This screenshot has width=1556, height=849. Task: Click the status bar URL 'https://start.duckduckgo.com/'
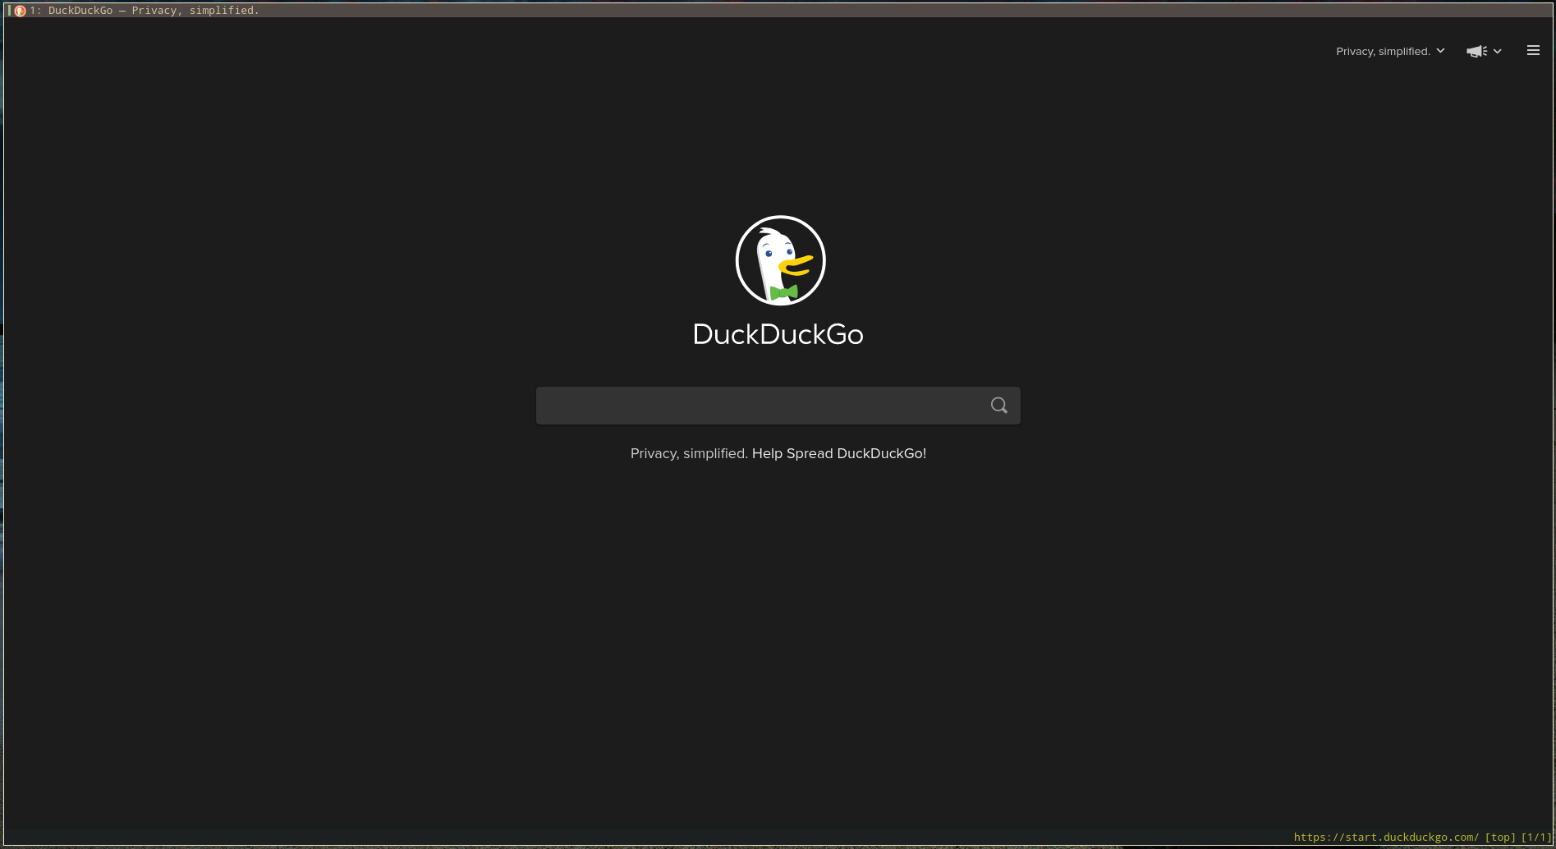pos(1386,838)
